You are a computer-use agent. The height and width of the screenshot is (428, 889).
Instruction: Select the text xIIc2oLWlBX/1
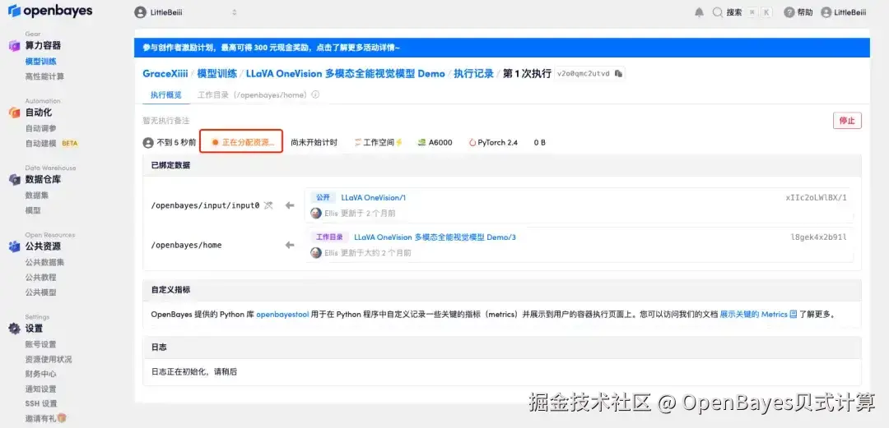point(816,198)
